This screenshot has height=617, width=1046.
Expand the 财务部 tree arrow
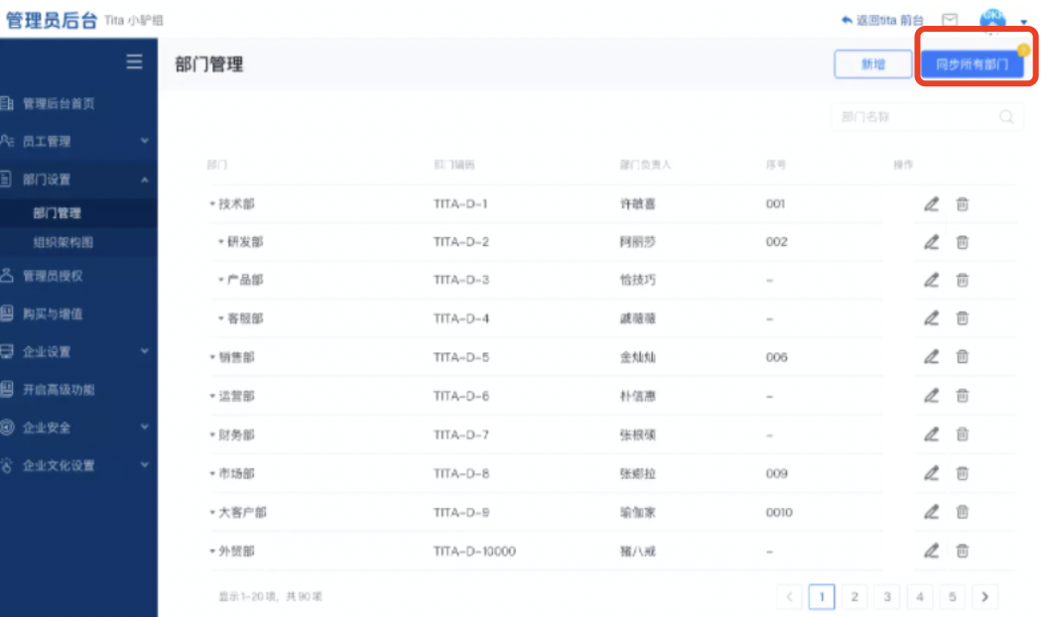pos(212,434)
